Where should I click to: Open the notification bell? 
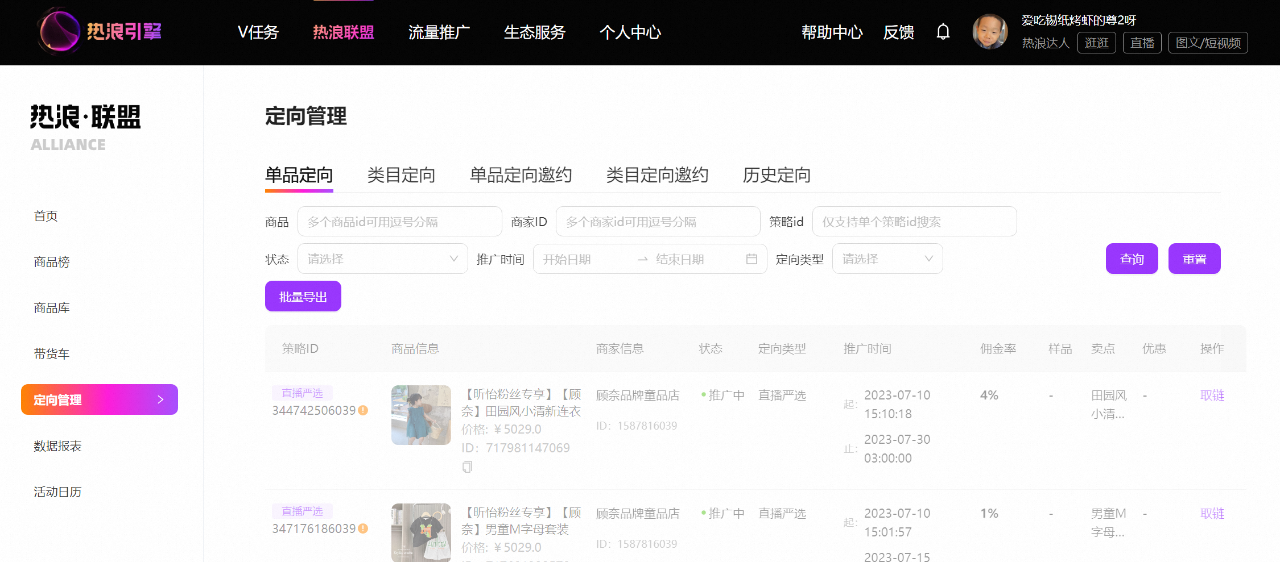[x=943, y=32]
